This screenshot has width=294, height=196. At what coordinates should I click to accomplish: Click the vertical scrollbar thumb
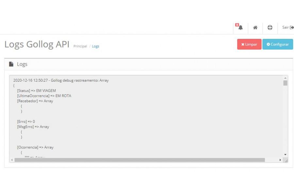(x=285, y=83)
